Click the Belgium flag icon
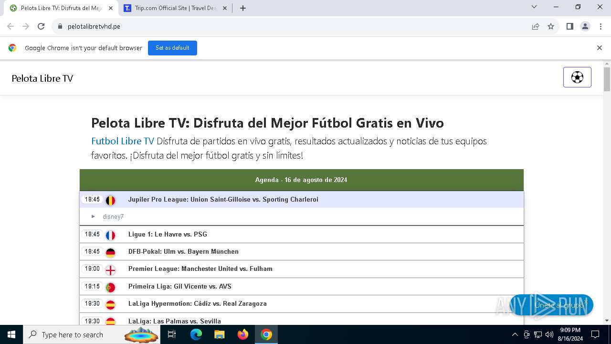Screen dimensions: 611x344 click(110, 200)
